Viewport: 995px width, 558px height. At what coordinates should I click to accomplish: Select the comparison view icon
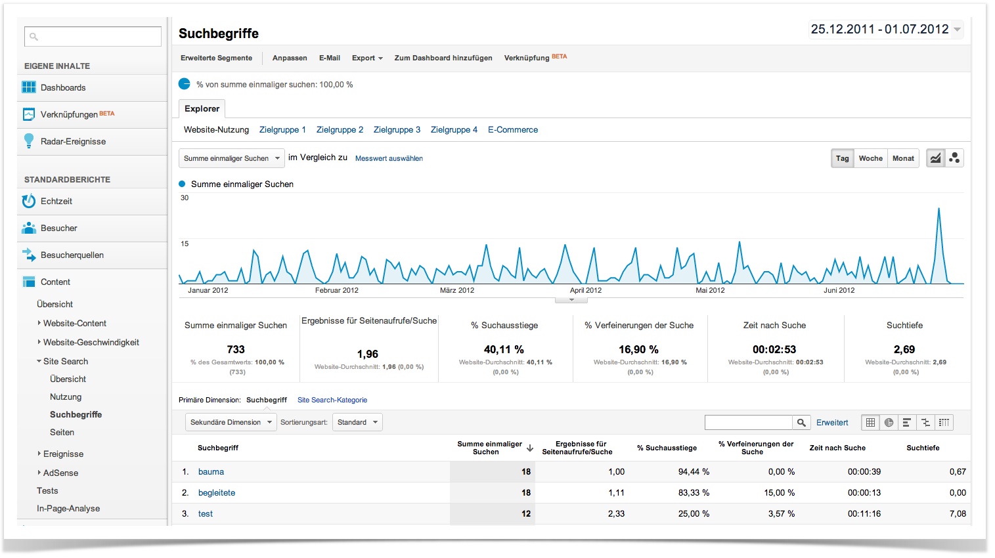[x=925, y=423]
